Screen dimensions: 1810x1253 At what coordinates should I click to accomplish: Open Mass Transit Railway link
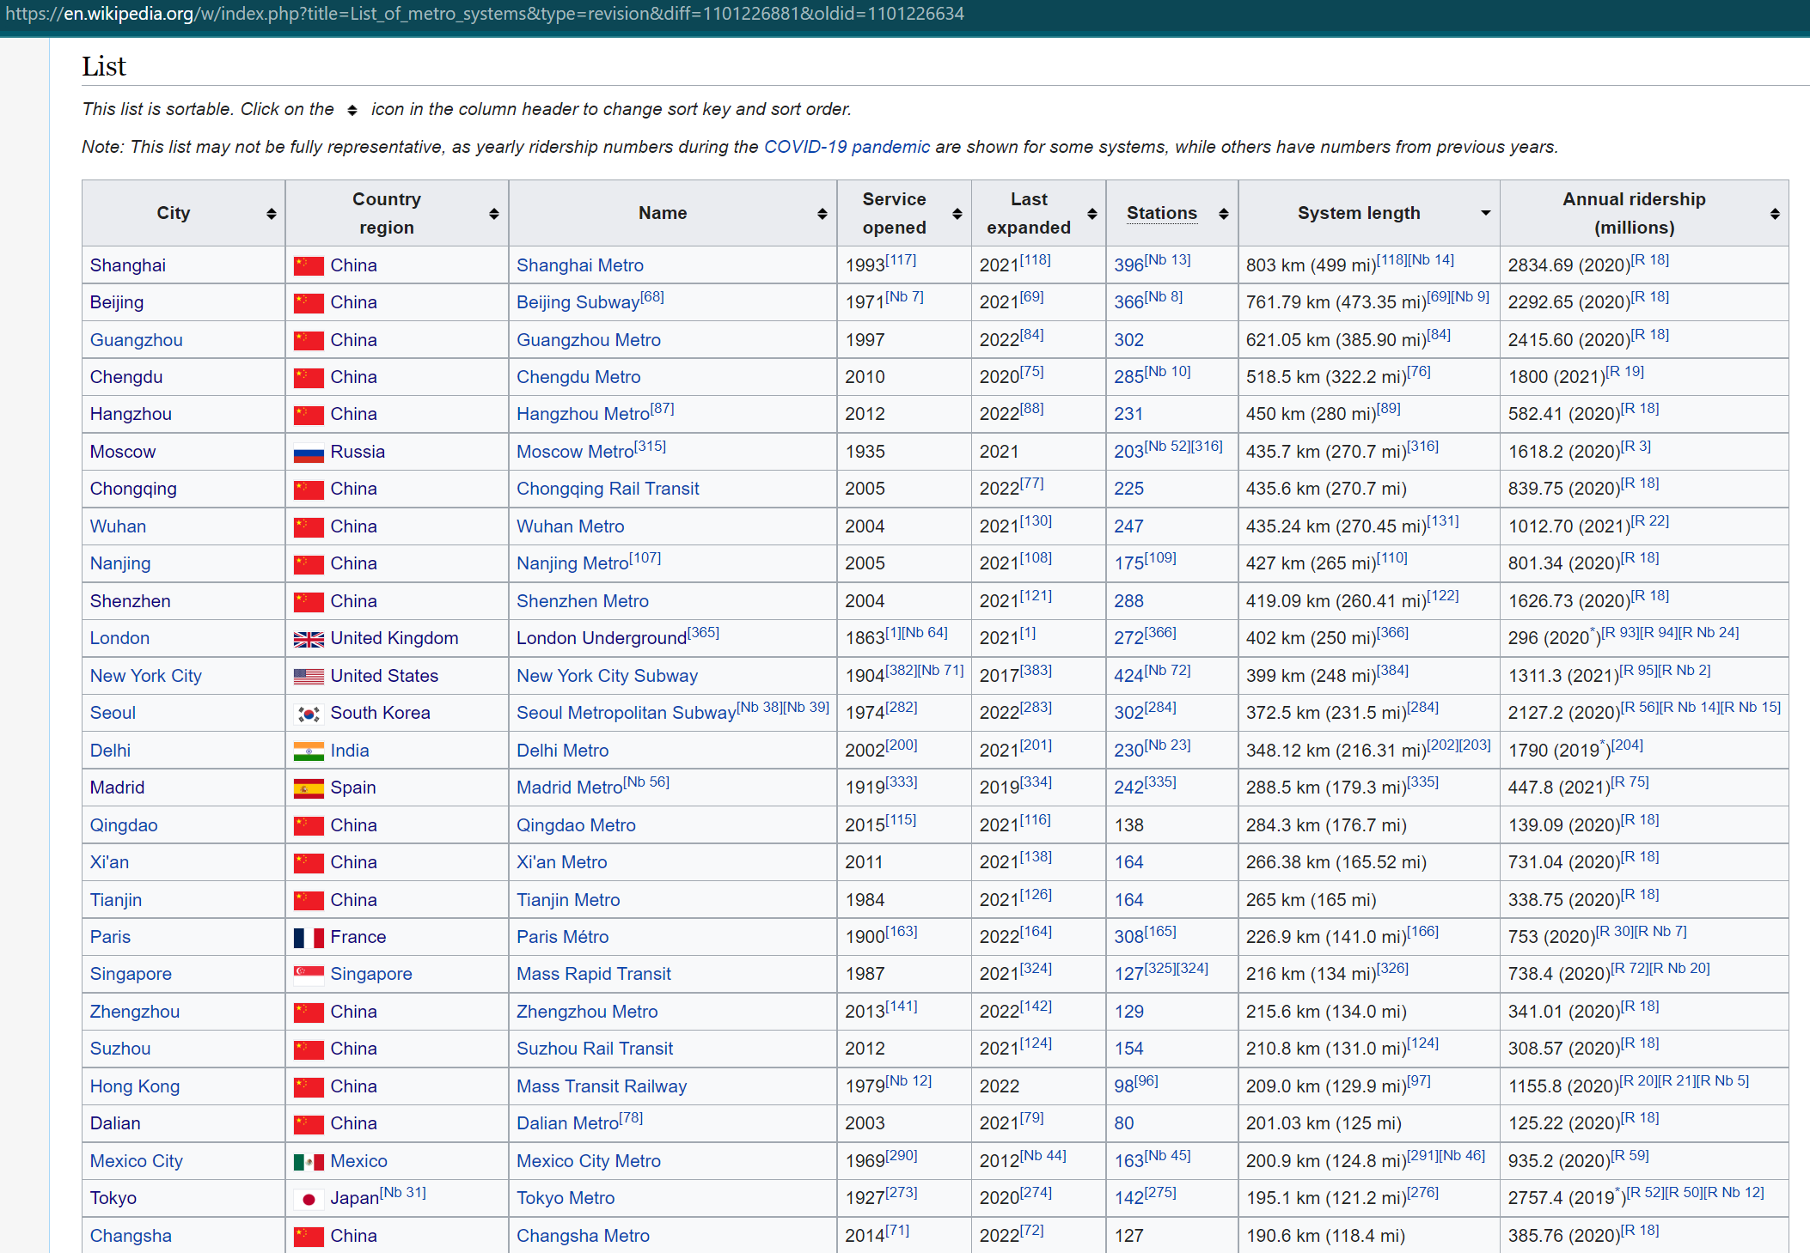point(602,1086)
